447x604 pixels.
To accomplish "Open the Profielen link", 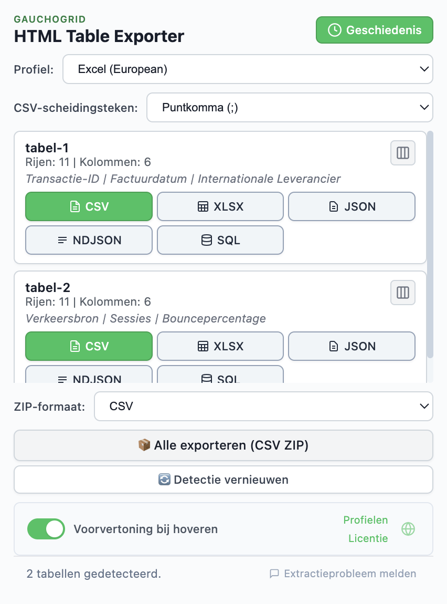I will [x=366, y=520].
